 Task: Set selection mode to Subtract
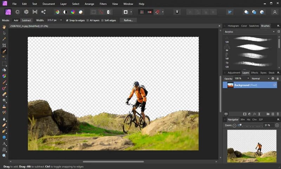26,20
